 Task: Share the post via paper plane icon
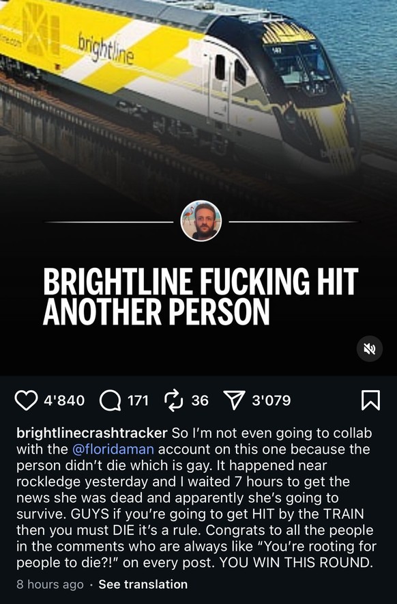(x=234, y=400)
